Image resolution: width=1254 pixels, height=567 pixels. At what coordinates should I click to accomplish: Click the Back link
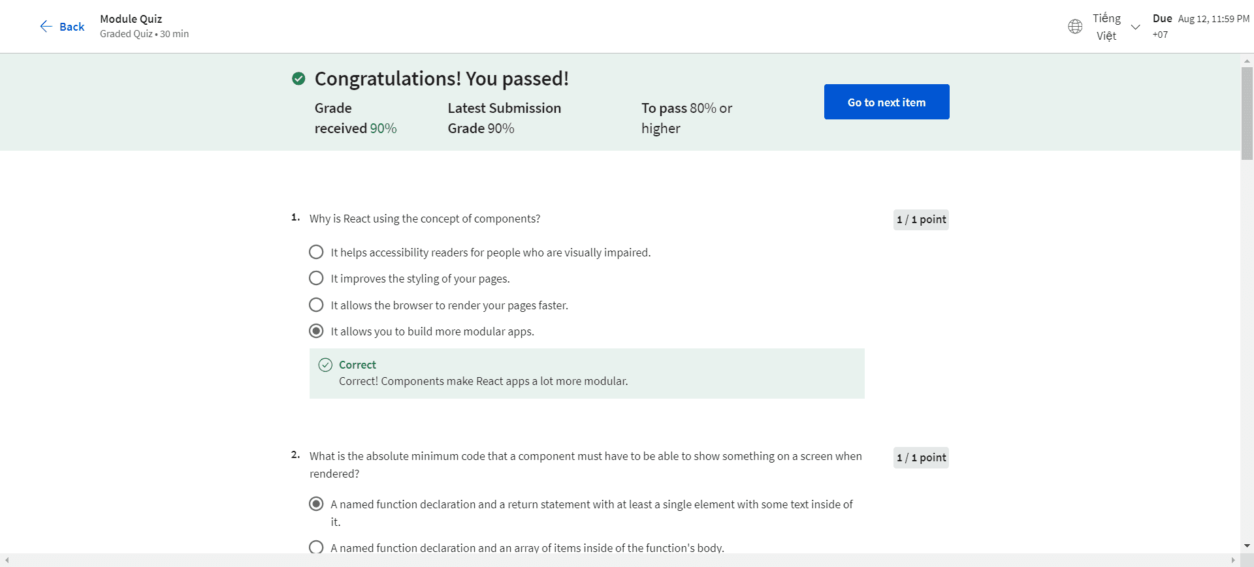coord(72,27)
